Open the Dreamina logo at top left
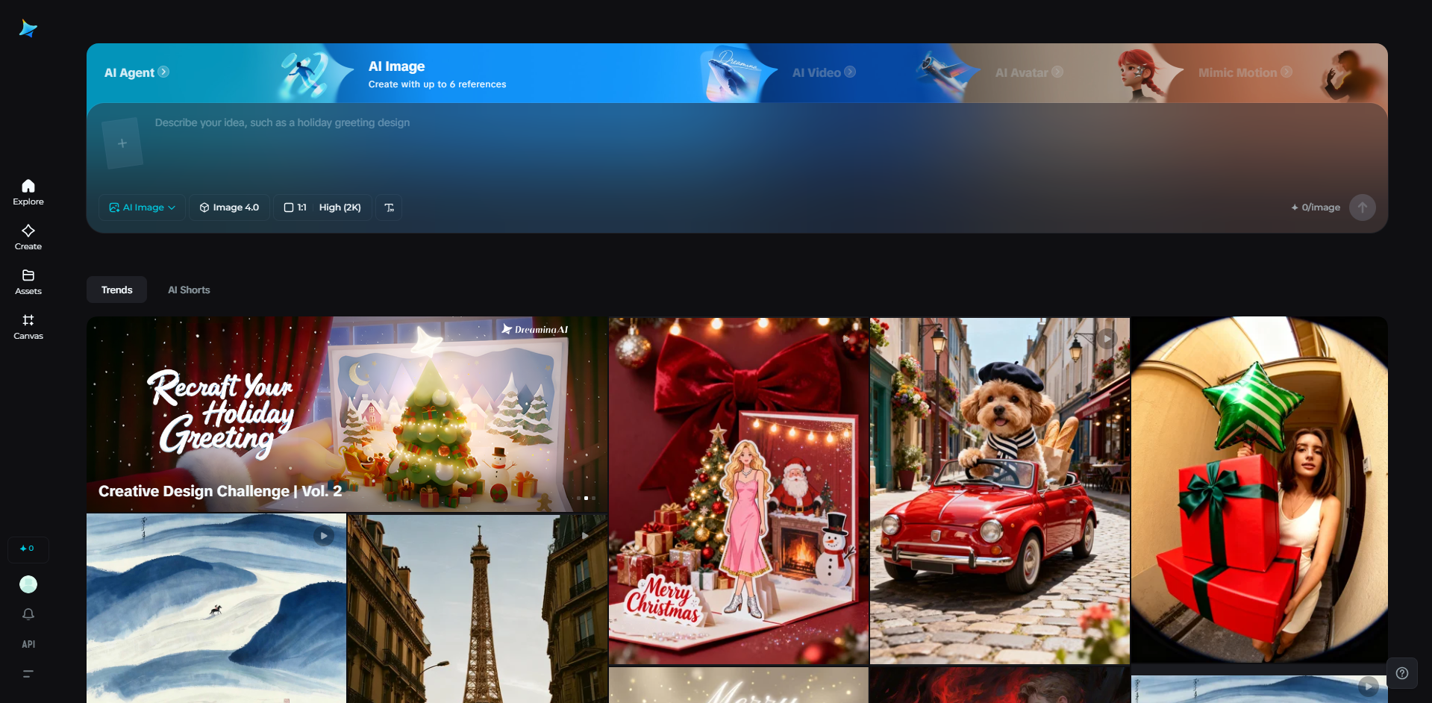 28,28
